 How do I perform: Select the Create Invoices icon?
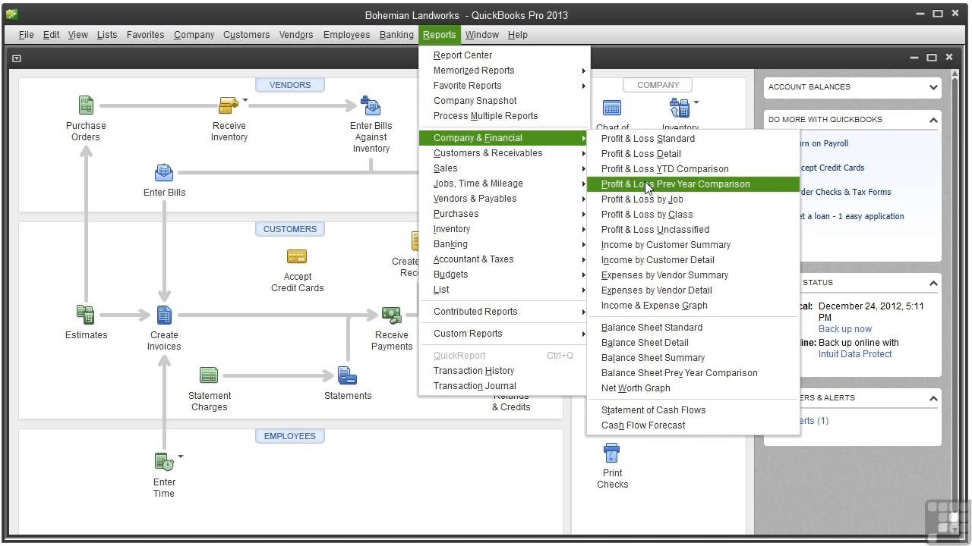click(x=164, y=314)
